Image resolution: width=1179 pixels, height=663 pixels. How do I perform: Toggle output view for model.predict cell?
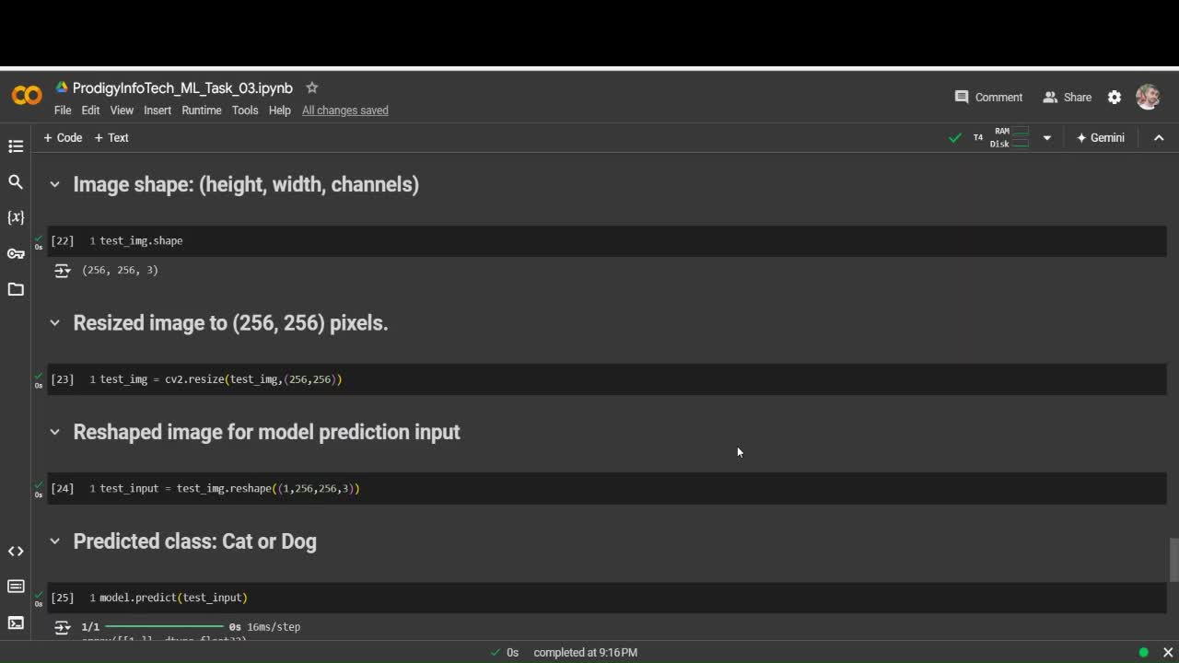click(x=62, y=627)
